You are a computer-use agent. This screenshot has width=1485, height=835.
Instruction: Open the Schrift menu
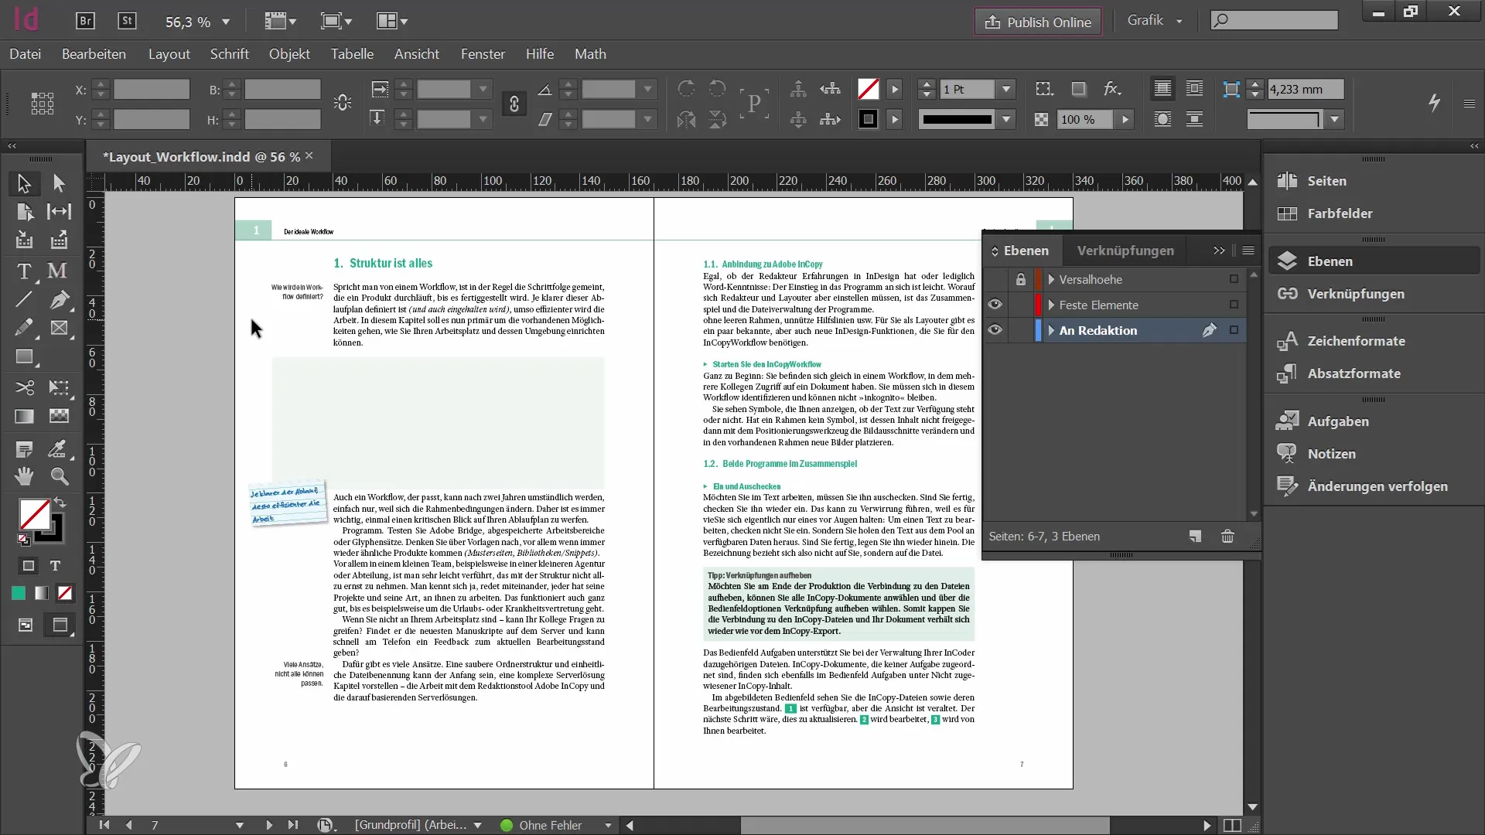coord(230,54)
